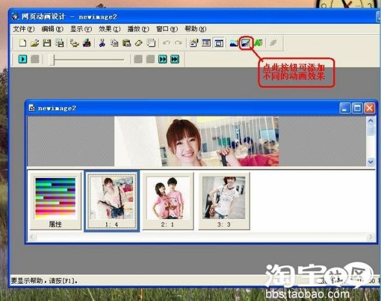The image size is (381, 301).
Task: Copy with the two-pages icon
Action: (114, 43)
